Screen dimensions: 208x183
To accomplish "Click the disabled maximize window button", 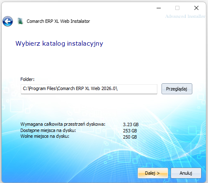I will (177, 8).
